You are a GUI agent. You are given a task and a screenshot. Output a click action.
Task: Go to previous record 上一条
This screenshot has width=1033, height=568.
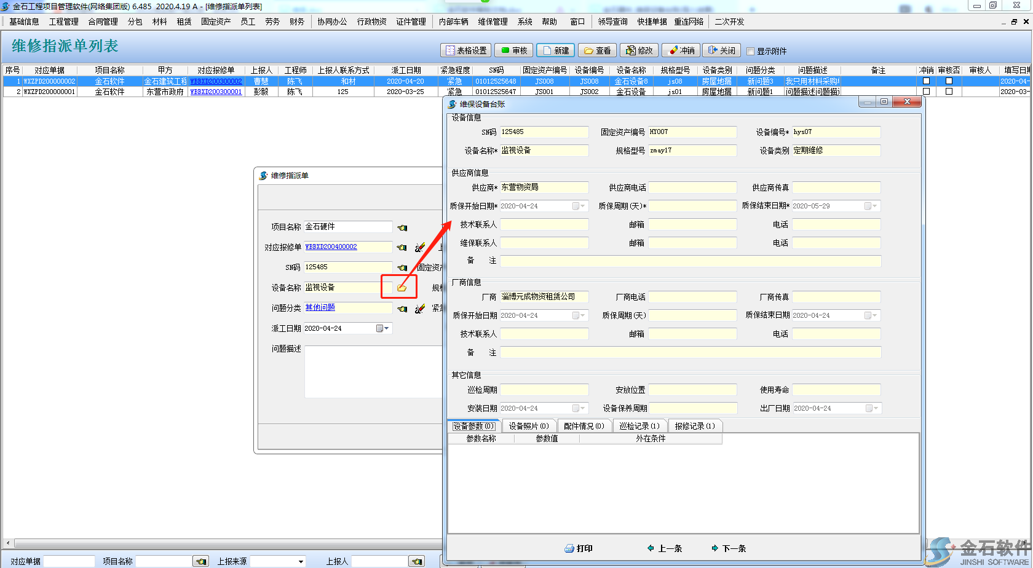665,548
